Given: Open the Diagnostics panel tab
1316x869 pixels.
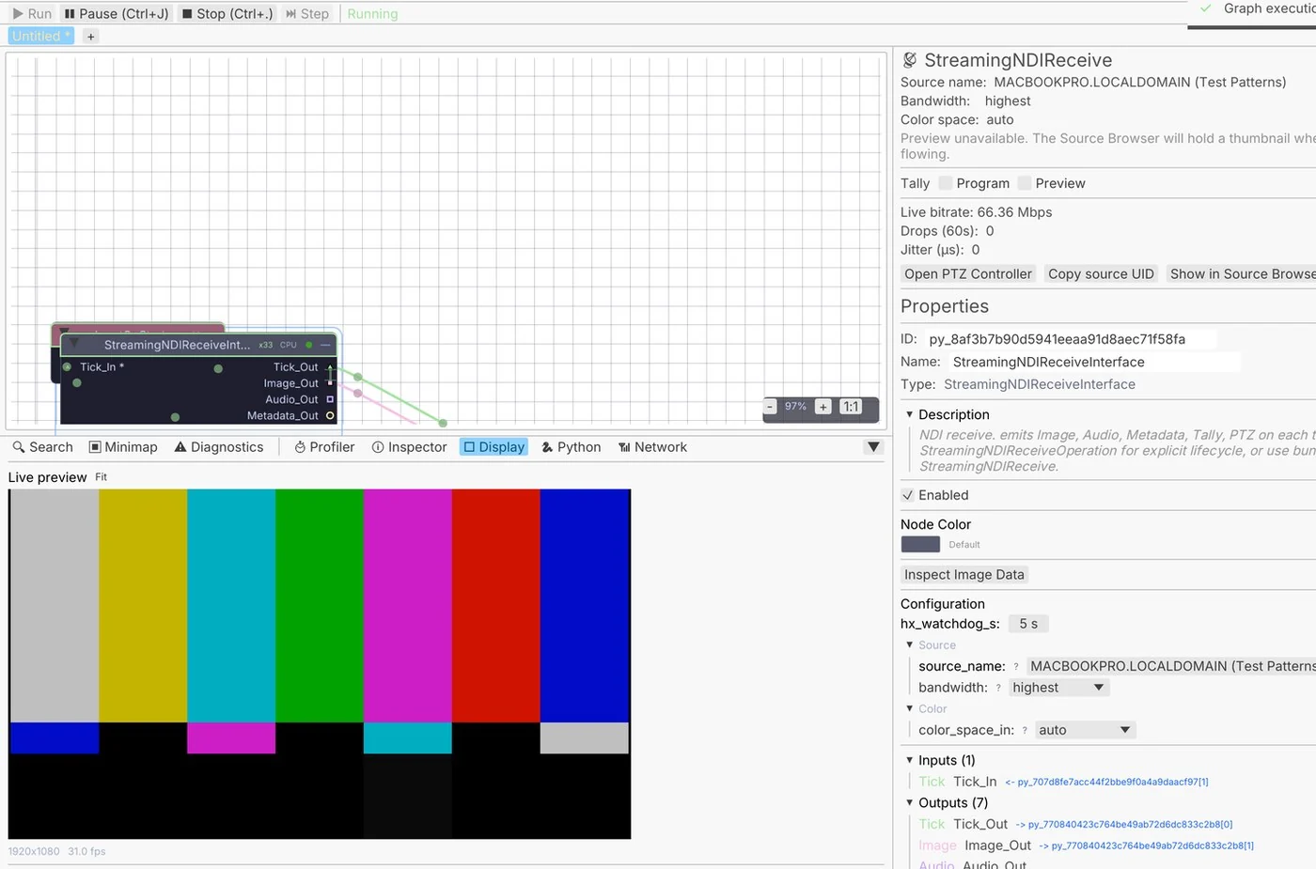Looking at the screenshot, I should tap(219, 447).
